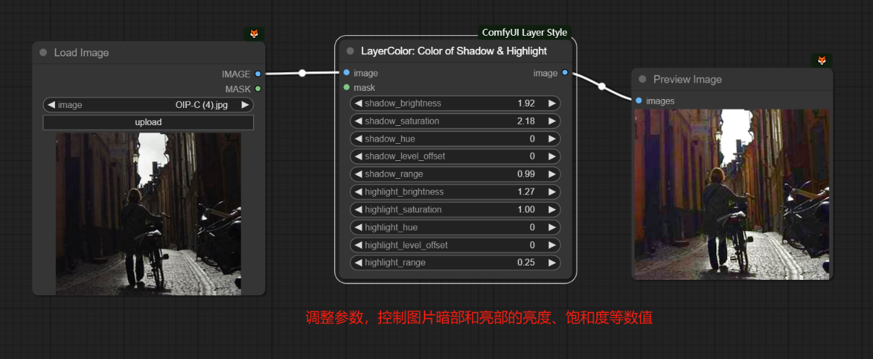Open the OIP-C (4).jpg image selector

[148, 105]
